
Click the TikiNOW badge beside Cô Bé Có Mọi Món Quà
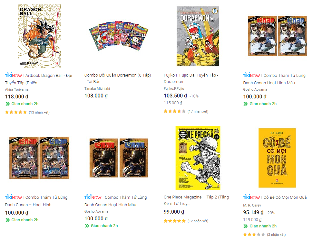[x=251, y=198]
